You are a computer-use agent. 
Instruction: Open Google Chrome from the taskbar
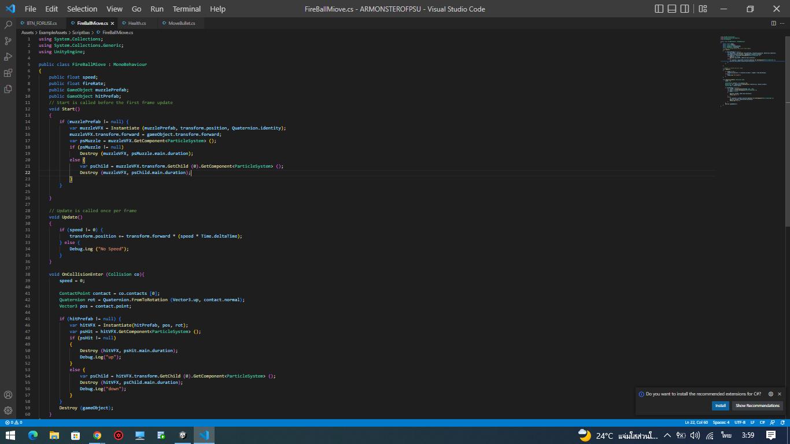pos(97,435)
